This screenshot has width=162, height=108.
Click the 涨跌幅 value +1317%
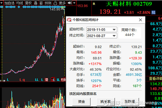pos(95,64)
